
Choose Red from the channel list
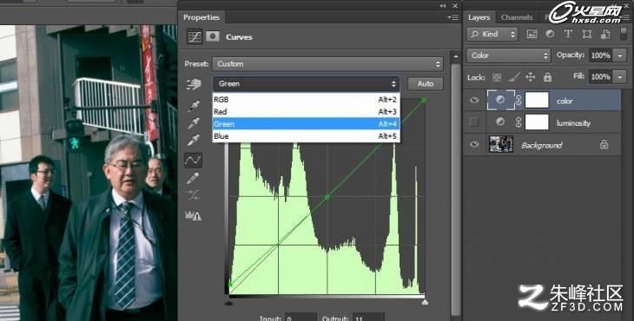(306, 111)
